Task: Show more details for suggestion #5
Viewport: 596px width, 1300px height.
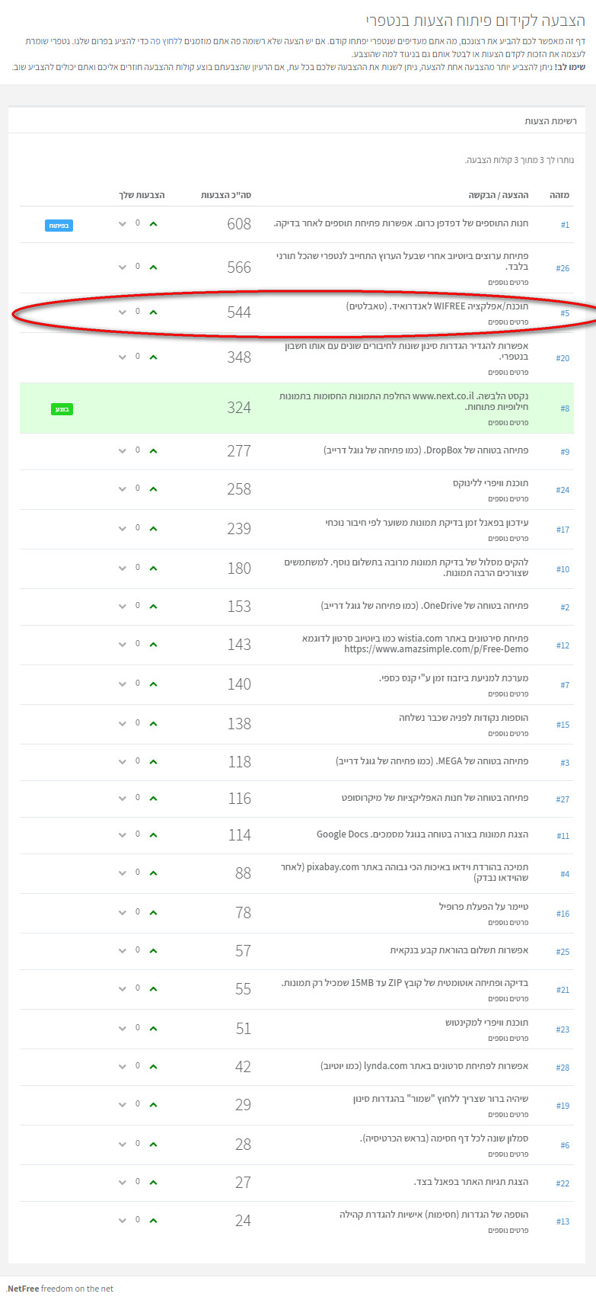Action: click(x=508, y=322)
